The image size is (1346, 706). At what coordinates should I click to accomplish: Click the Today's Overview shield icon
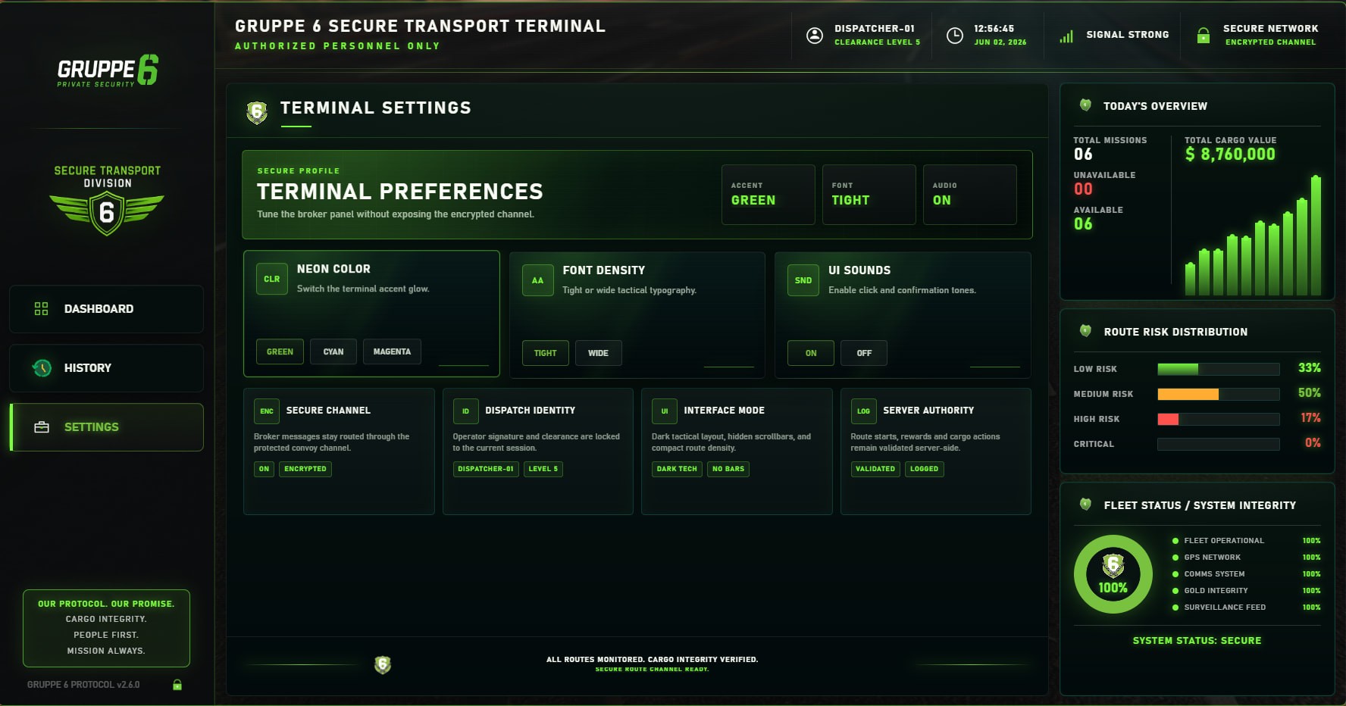click(x=1085, y=105)
